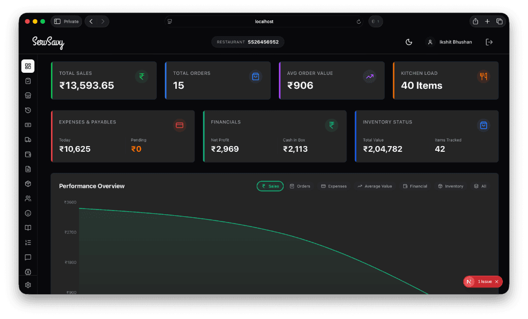Toggle the Sales chip in Performance Overview
This screenshot has width=528, height=319.
coord(270,186)
